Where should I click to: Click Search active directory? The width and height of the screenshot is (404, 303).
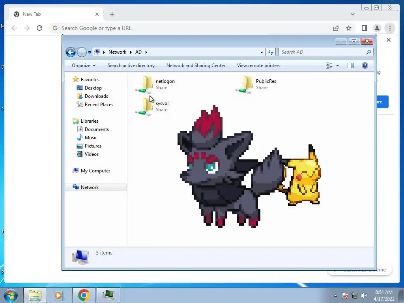click(131, 65)
